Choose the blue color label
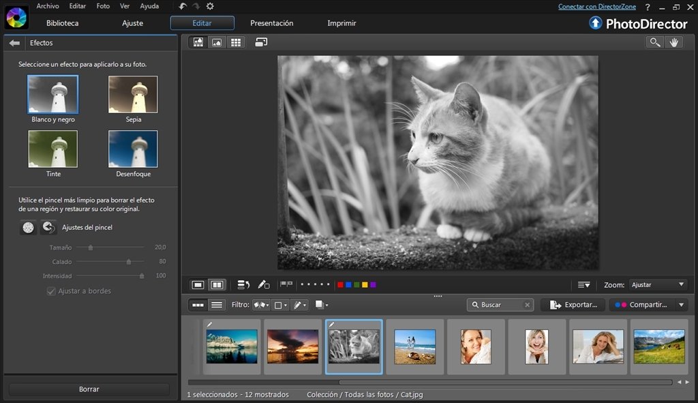Viewport: 698px width, 403px height. [x=348, y=285]
